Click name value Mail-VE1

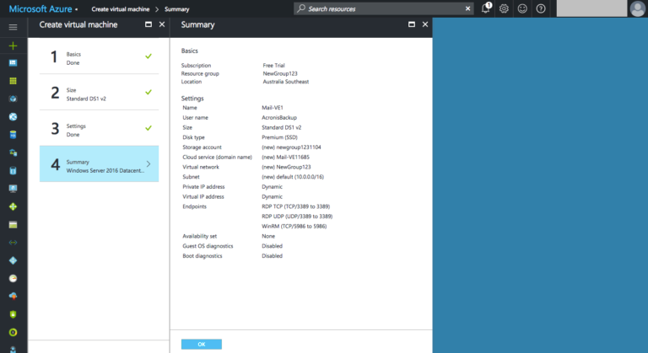pyautogui.click(x=273, y=108)
